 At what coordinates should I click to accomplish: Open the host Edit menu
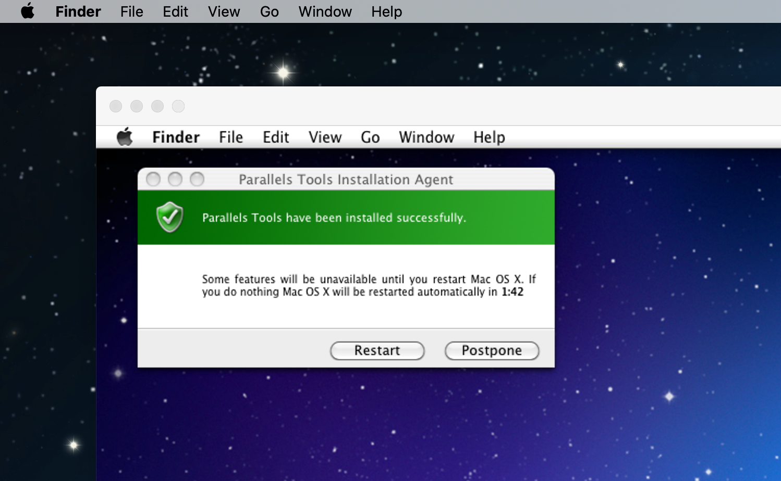175,11
